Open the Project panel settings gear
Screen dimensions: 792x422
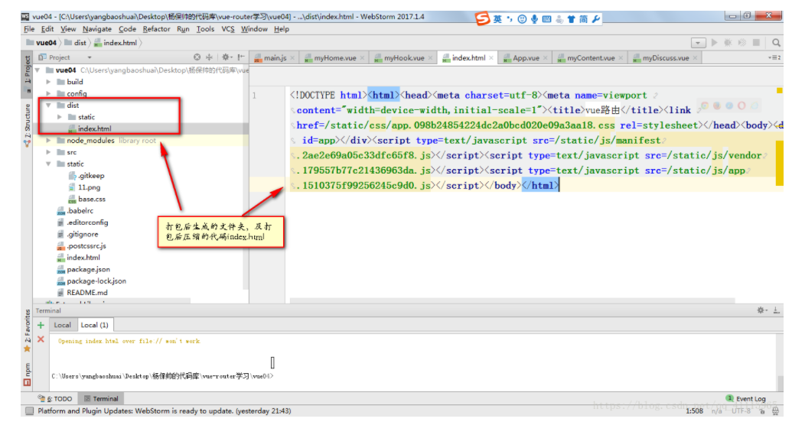coord(227,57)
